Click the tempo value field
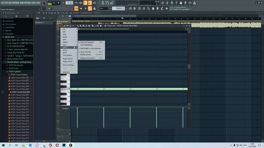264x148 pixels. [69, 3]
